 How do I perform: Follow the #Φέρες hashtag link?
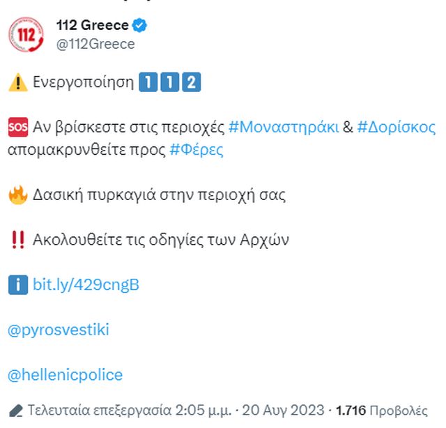click(197, 150)
